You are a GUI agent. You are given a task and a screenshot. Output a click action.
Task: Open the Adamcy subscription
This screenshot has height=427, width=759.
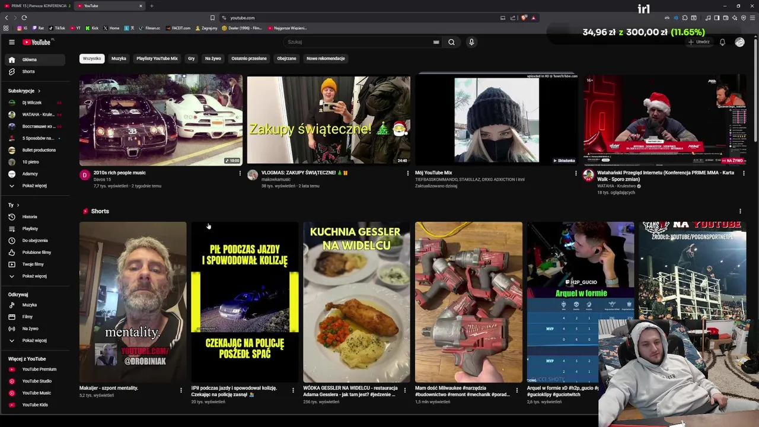click(35, 174)
